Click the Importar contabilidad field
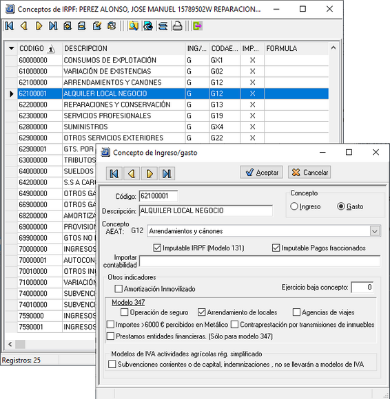 (260, 261)
